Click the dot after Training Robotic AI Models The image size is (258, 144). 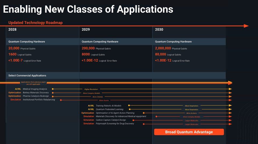tap(129, 106)
